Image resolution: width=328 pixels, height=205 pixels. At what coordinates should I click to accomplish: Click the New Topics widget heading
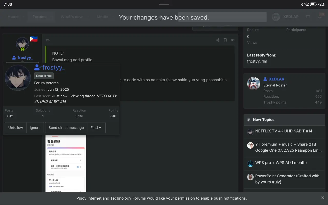click(x=263, y=120)
